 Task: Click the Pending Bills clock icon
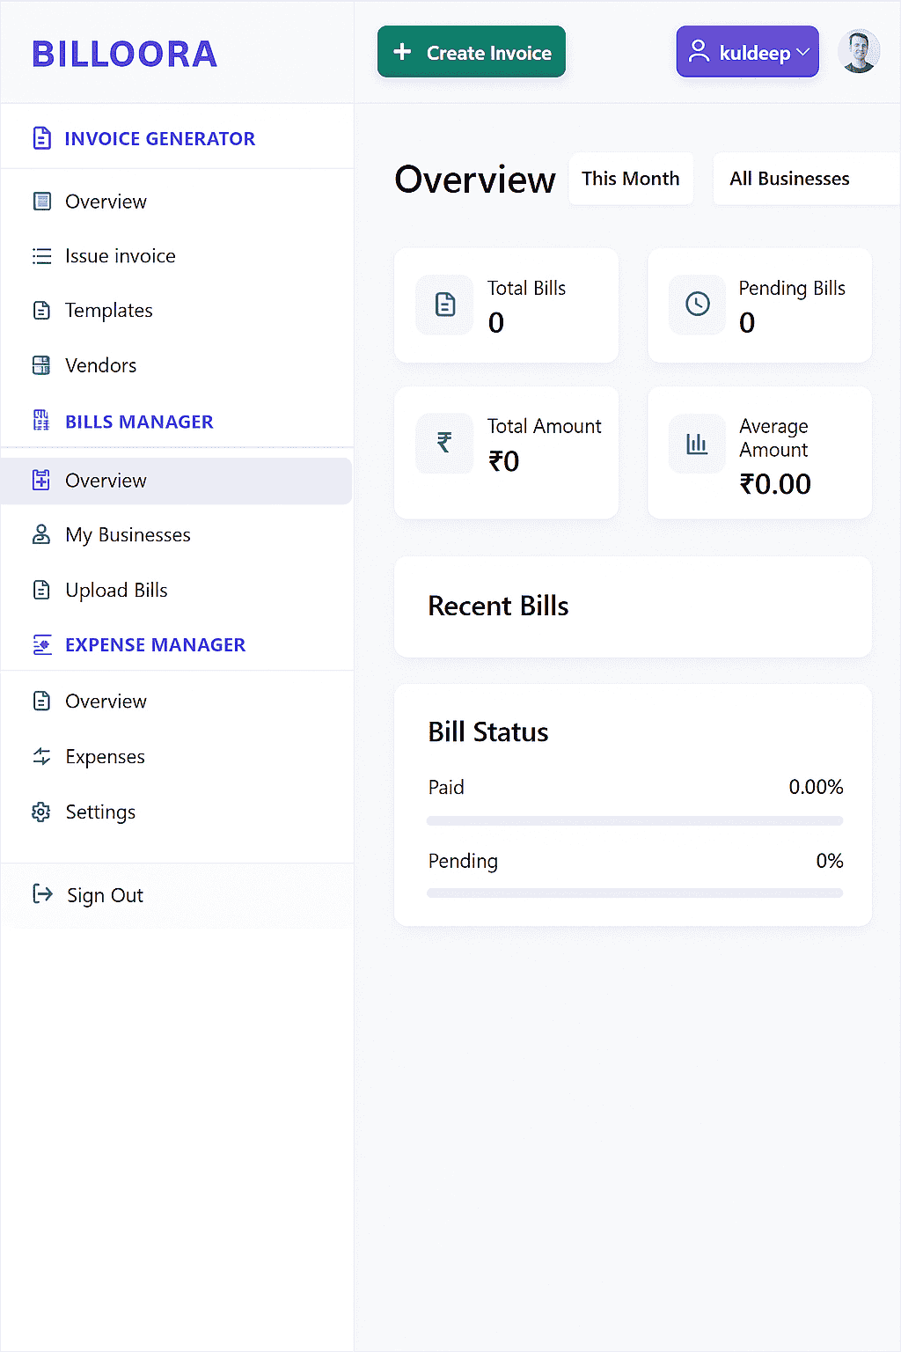697,305
